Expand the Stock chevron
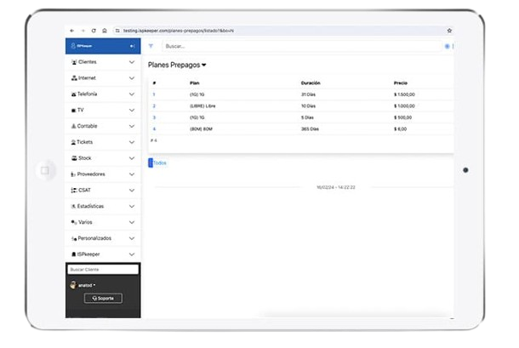519x348 pixels. (x=132, y=158)
